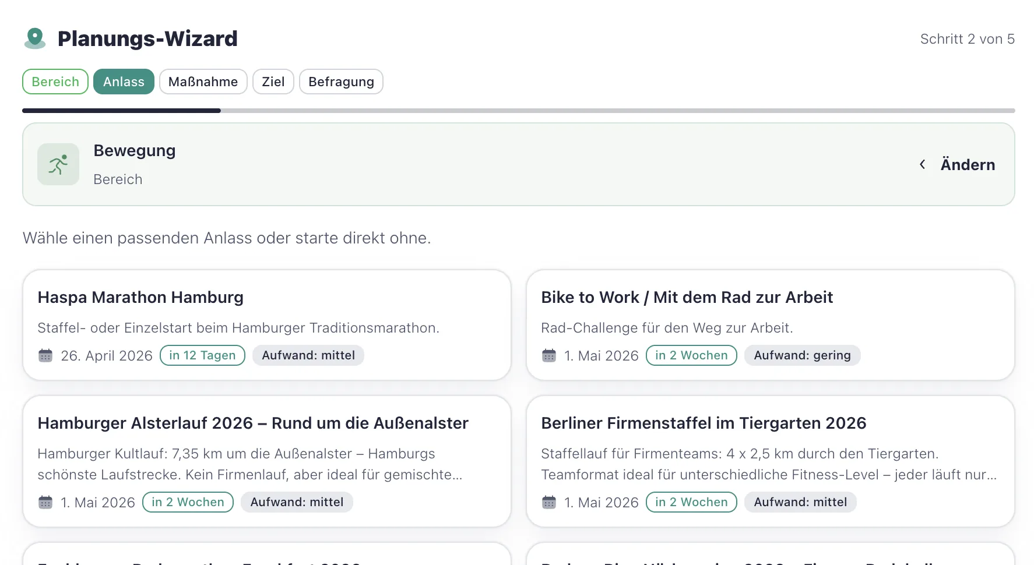
Task: Select the Anlass step tab
Action: (124, 82)
